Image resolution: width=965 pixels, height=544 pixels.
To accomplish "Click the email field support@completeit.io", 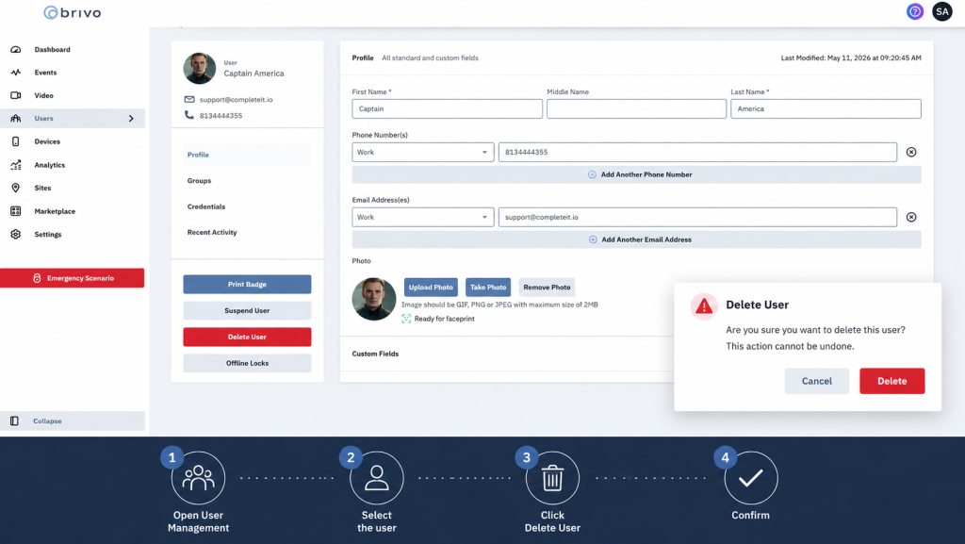I will [x=697, y=217].
